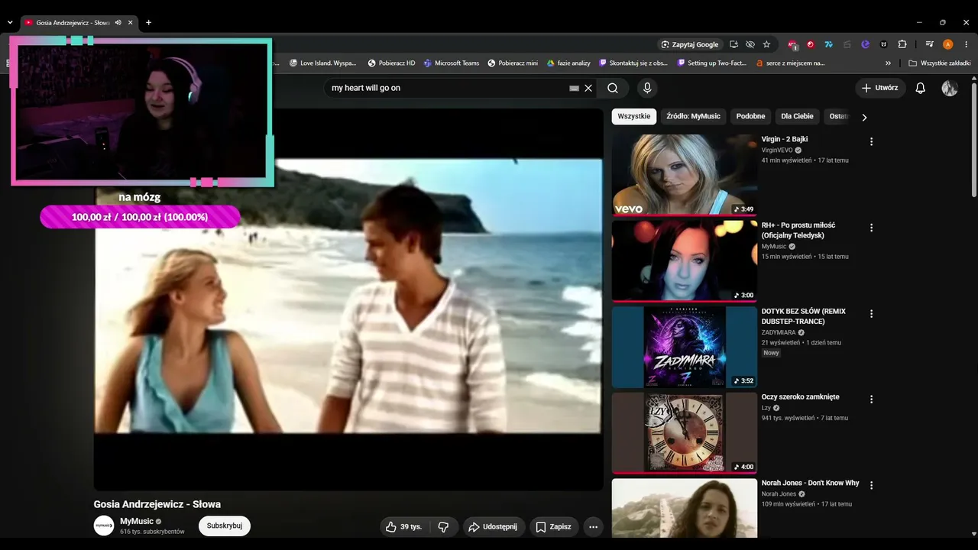Image resolution: width=978 pixels, height=550 pixels.
Task: Like the video with thumbs-up button
Action: [x=403, y=526]
